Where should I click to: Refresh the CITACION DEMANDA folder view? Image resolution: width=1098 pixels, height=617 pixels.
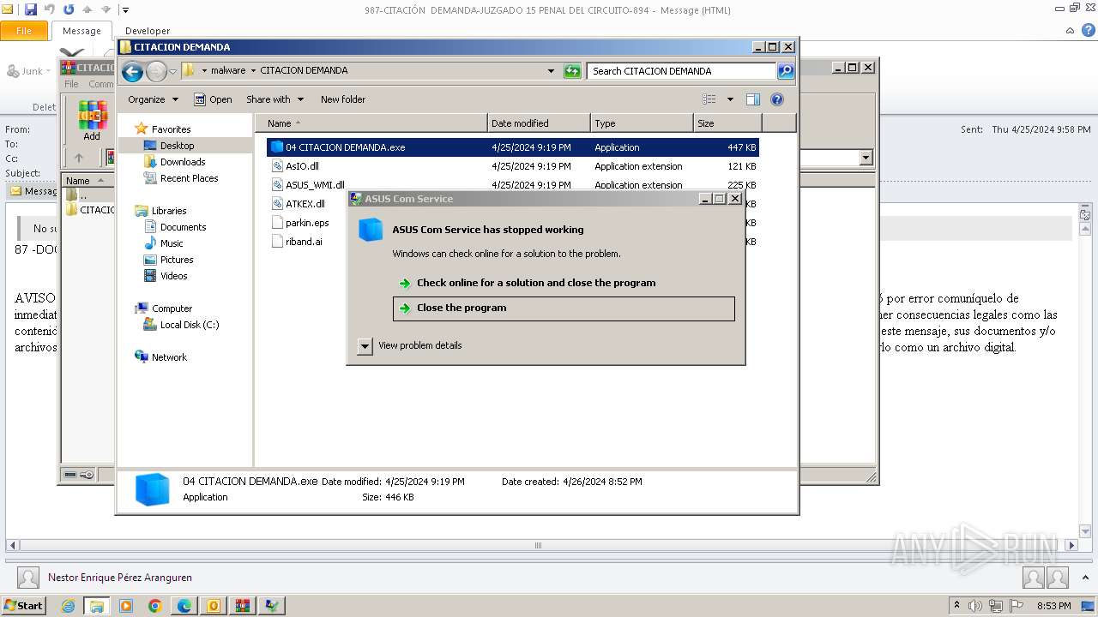pos(572,71)
